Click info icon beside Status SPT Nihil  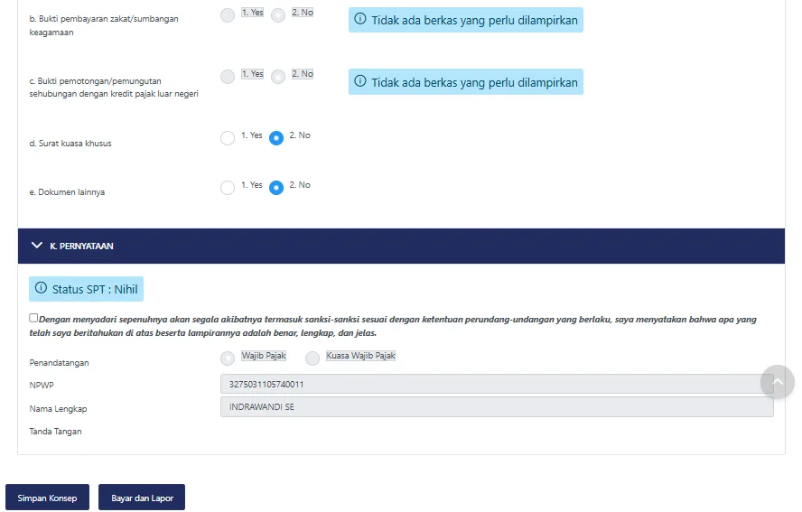[41, 289]
